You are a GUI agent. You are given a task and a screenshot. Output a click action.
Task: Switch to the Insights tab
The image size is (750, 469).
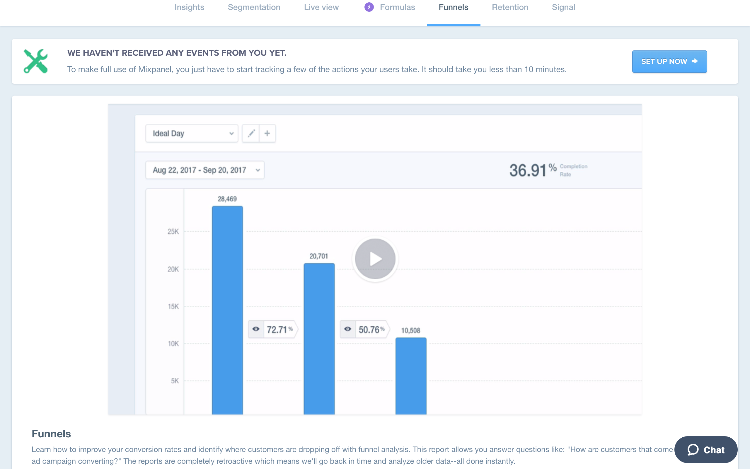coord(189,7)
